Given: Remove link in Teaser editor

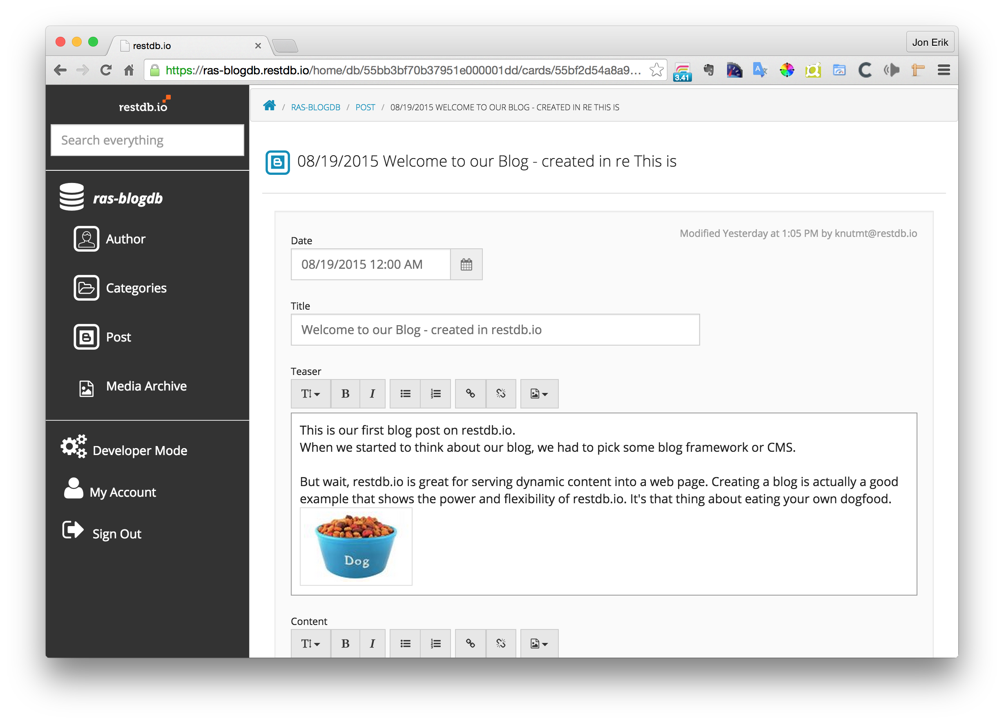Looking at the screenshot, I should (x=501, y=394).
